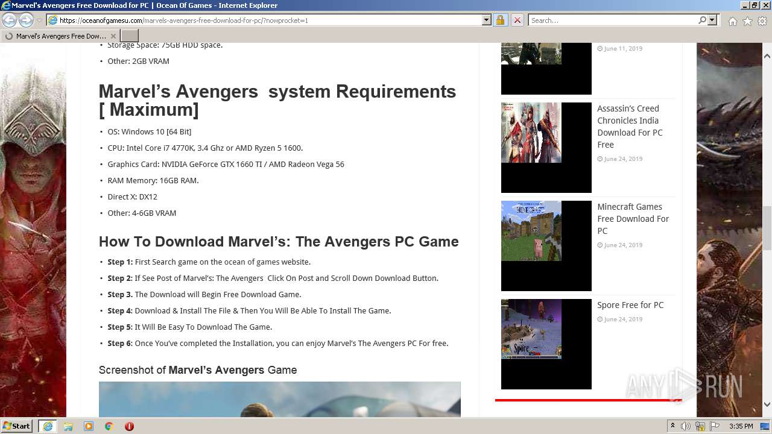Open media player taskbar icon

pos(89,426)
